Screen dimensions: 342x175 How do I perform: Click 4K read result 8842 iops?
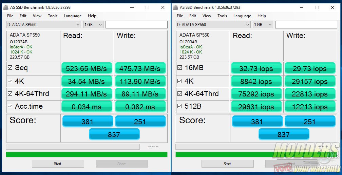click(x=256, y=81)
